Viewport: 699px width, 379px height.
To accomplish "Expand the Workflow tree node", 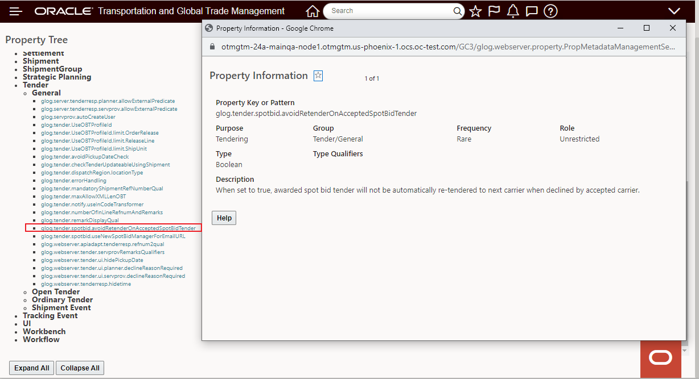I will 41,339.
